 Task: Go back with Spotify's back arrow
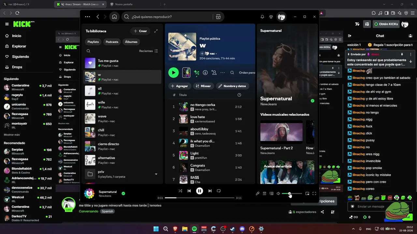click(x=98, y=17)
